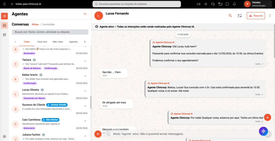Click Confirmação label under kleber bravin
Viewport: 275px width, 141px height.
click(30, 83)
